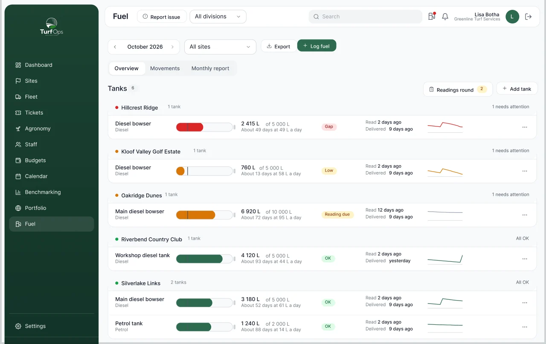546x344 pixels.
Task: Open Settings in the sidebar
Action: coord(52,326)
